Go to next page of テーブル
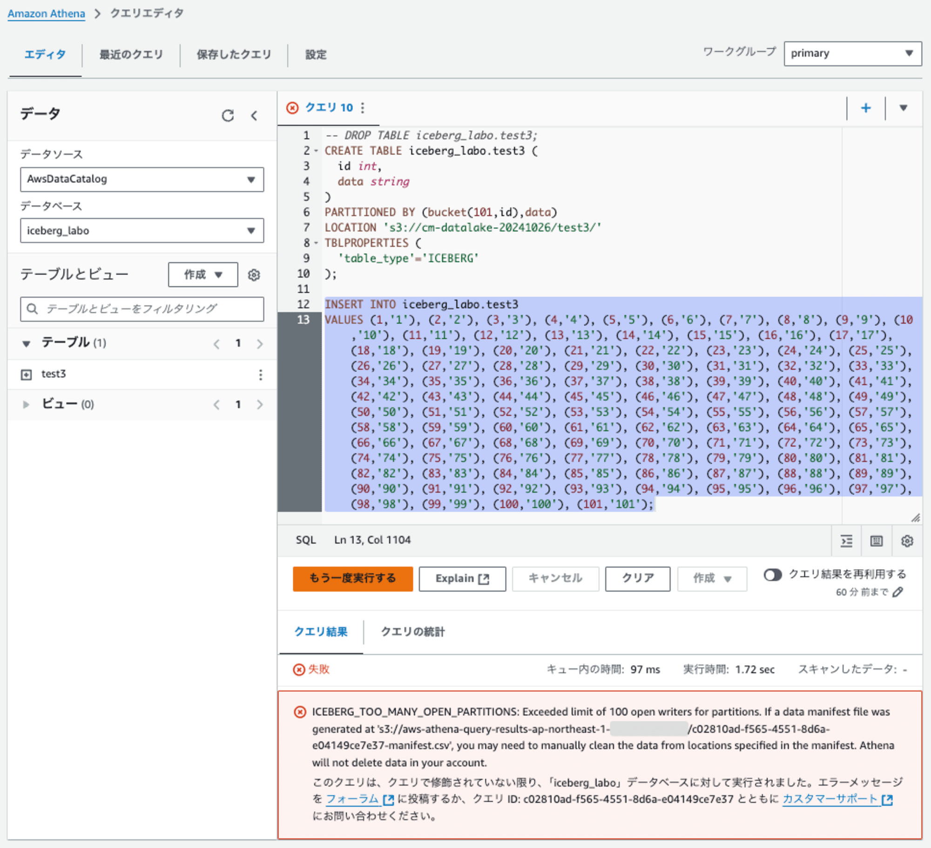This screenshot has width=931, height=848. (260, 344)
